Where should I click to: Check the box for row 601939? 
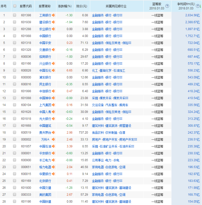pos(14,22)
